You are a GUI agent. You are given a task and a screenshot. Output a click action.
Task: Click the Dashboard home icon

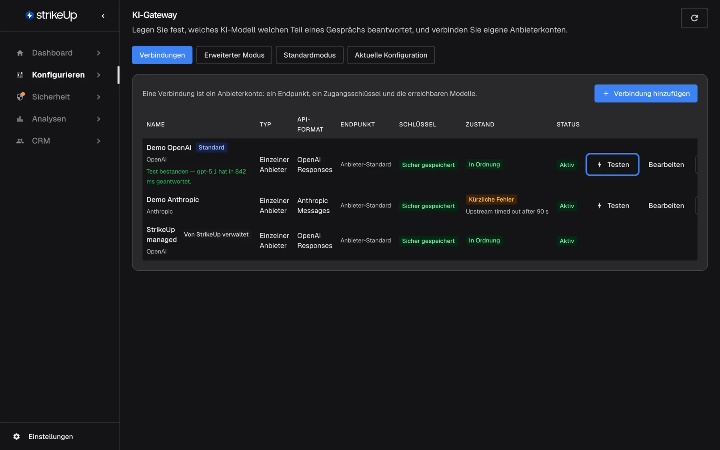[20, 53]
